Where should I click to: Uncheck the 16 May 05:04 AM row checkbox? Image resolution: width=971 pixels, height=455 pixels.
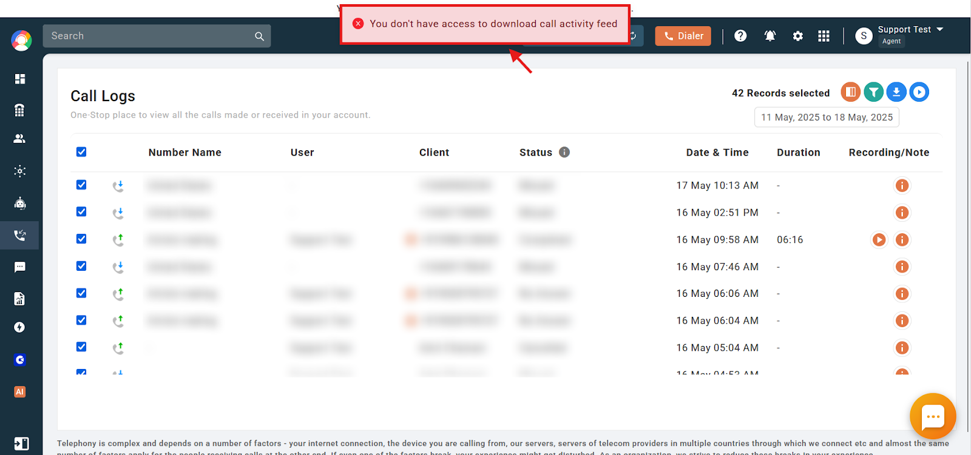pos(81,347)
